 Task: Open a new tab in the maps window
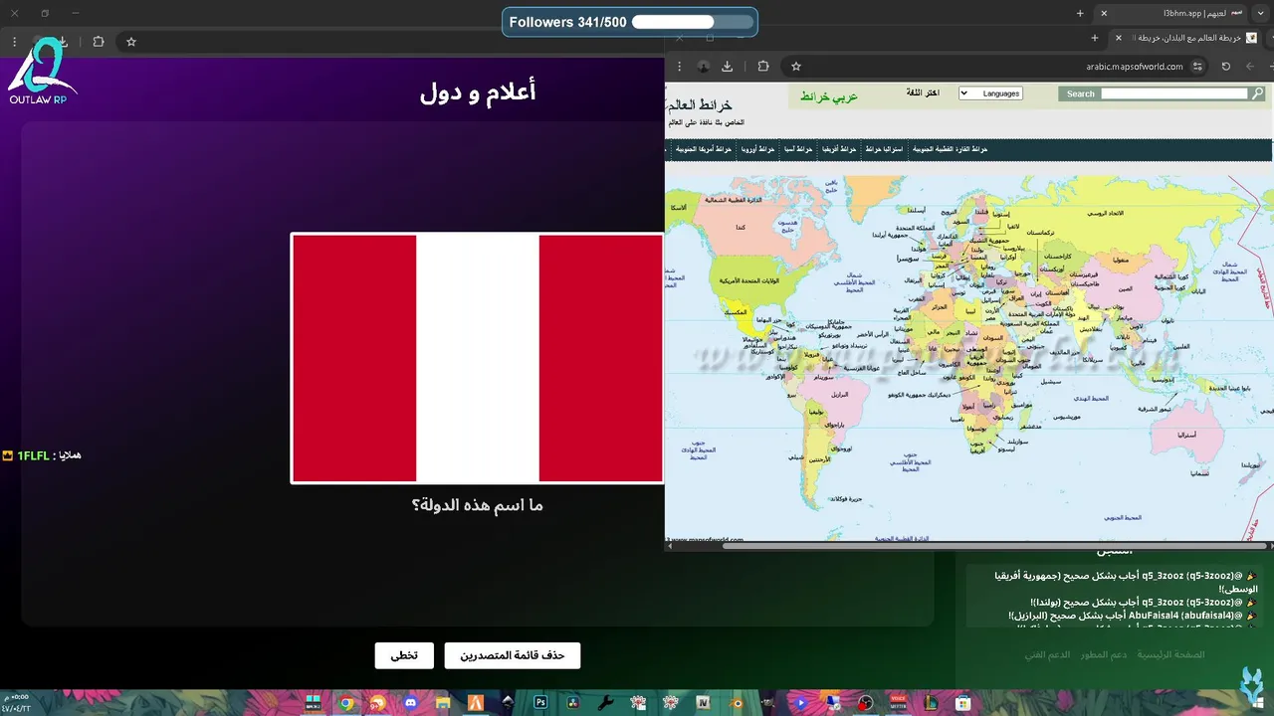(x=1095, y=38)
